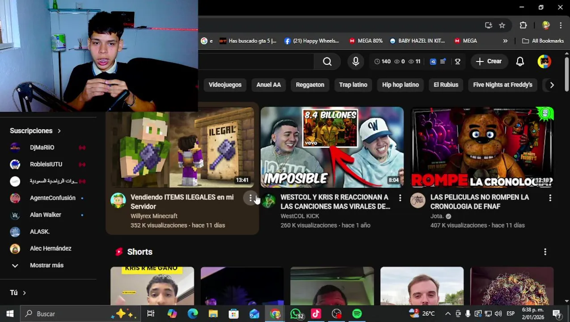
Task: Start voice search with the microphone icon
Action: click(356, 62)
